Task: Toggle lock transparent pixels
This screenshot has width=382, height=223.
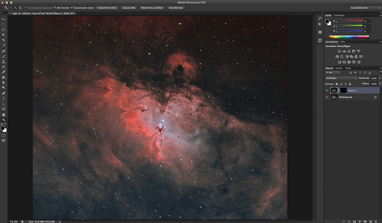Action: (337, 84)
